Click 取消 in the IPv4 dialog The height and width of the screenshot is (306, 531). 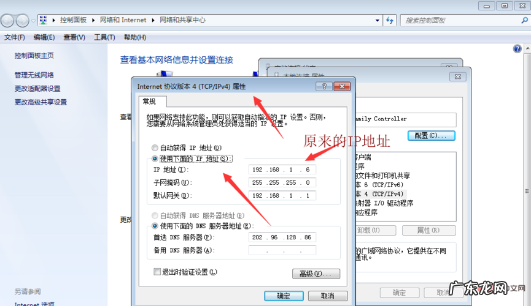[327, 296]
